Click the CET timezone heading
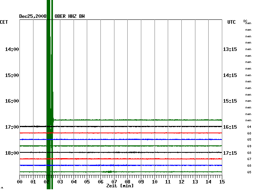The height and width of the screenshot is (192, 253). pos(4,22)
